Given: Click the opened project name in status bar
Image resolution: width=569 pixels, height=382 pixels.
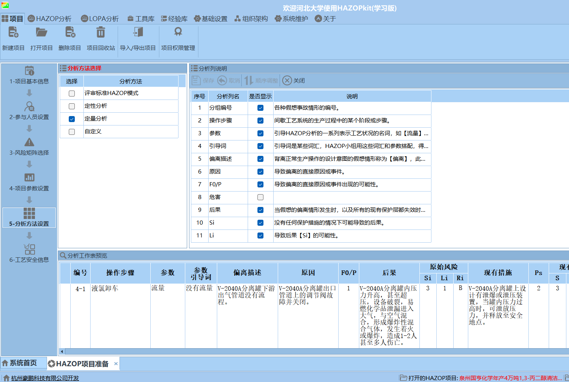Looking at the screenshot, I should pyautogui.click(x=511, y=378).
